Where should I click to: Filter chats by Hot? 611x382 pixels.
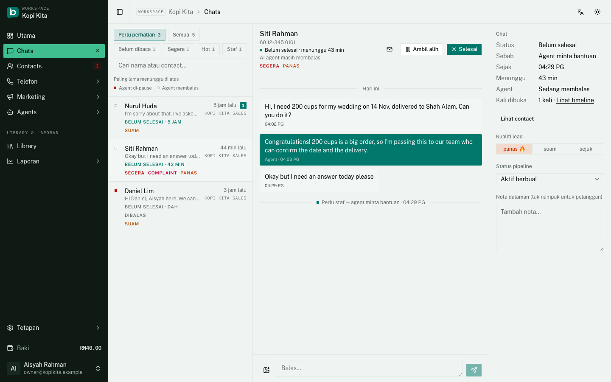[x=208, y=49]
